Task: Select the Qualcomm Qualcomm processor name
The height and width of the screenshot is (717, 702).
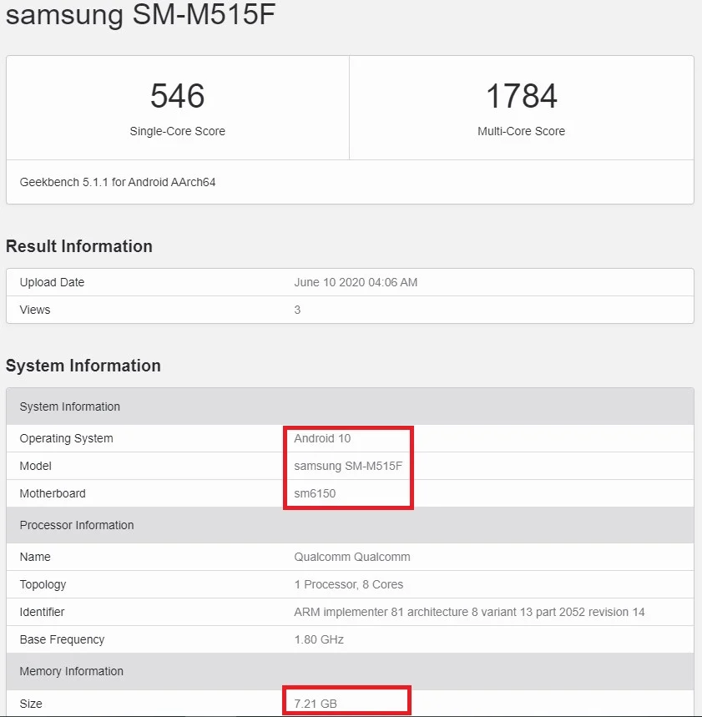Action: [x=352, y=557]
